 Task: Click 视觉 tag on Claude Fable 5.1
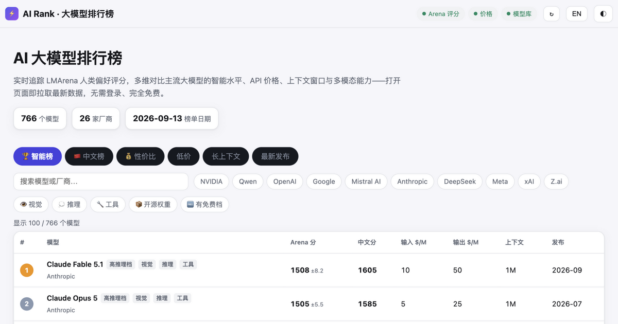pos(147,264)
